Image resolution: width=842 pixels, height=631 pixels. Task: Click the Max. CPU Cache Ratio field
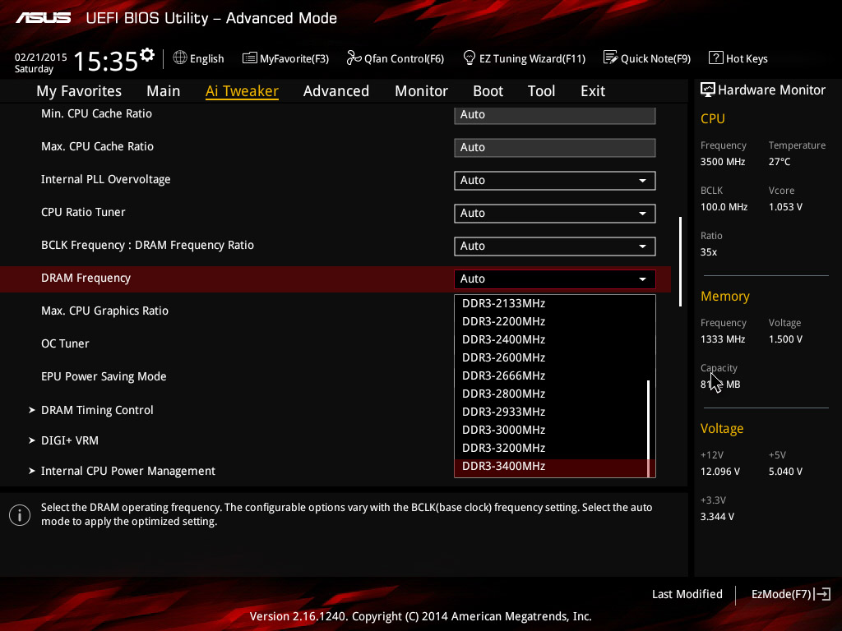555,148
